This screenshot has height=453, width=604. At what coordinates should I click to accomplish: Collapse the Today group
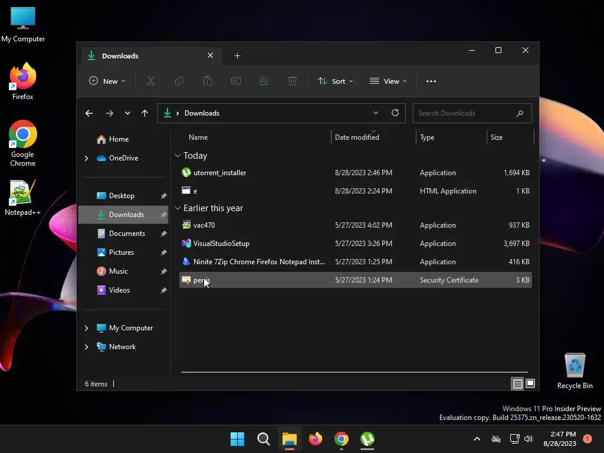pos(178,156)
